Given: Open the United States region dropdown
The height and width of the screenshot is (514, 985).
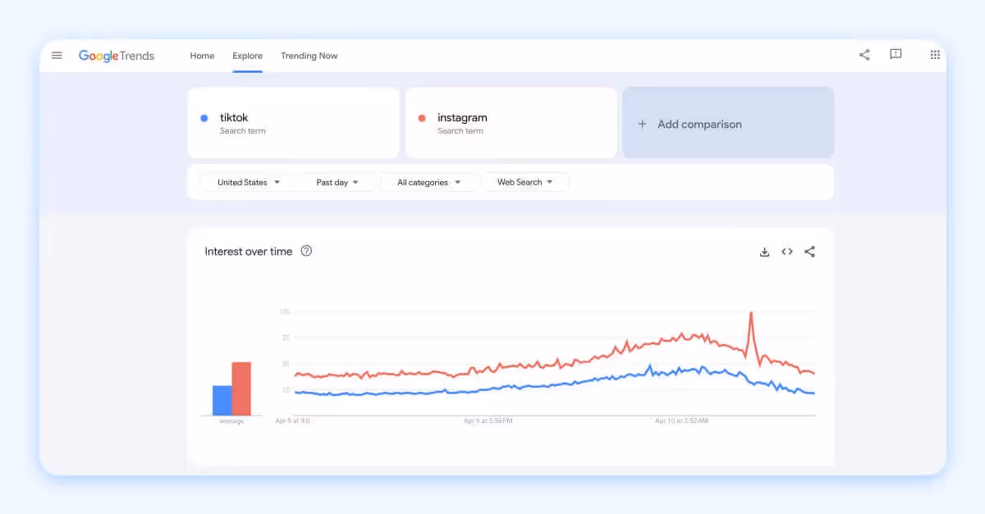Looking at the screenshot, I should [x=245, y=182].
